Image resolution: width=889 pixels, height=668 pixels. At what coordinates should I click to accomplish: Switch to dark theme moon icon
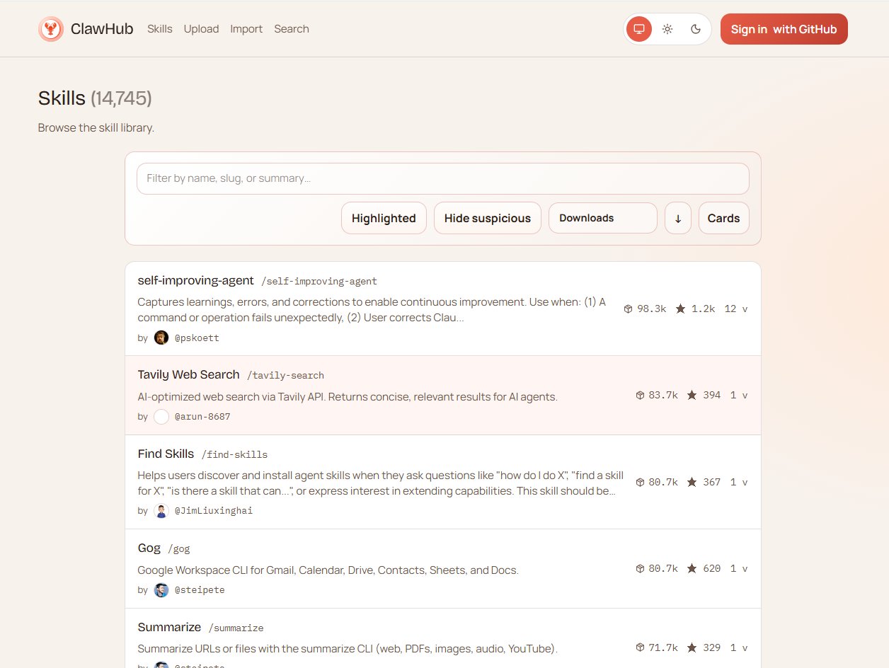point(696,29)
